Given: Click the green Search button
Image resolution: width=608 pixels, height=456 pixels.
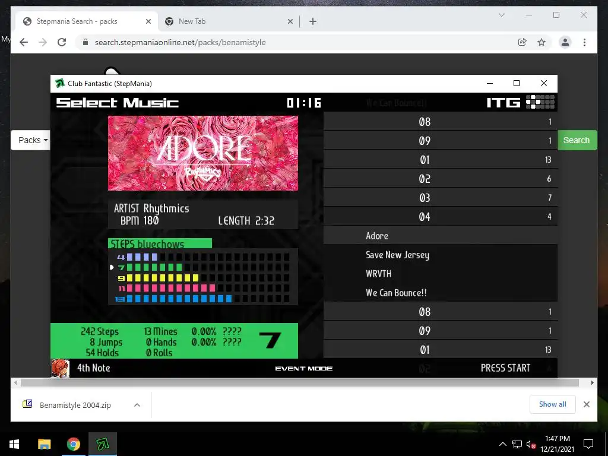Looking at the screenshot, I should pyautogui.click(x=577, y=140).
